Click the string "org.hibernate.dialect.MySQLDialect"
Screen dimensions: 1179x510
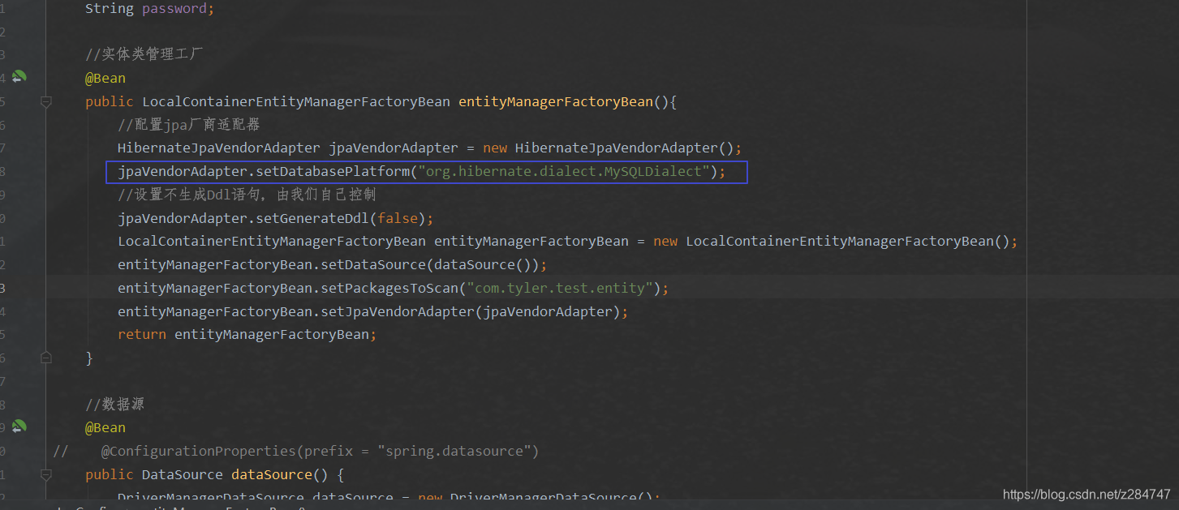(x=564, y=171)
